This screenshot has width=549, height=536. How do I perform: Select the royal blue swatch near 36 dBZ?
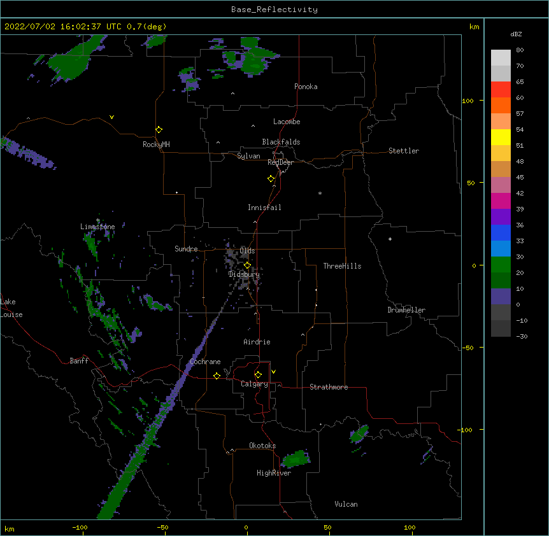[501, 232]
